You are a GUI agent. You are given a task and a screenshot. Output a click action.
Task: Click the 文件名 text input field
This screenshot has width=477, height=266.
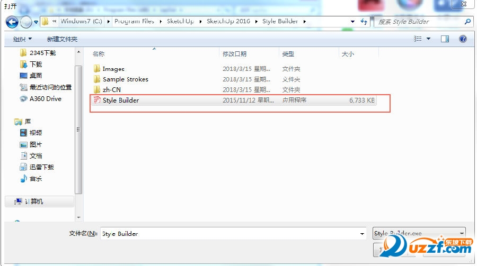coord(228,234)
